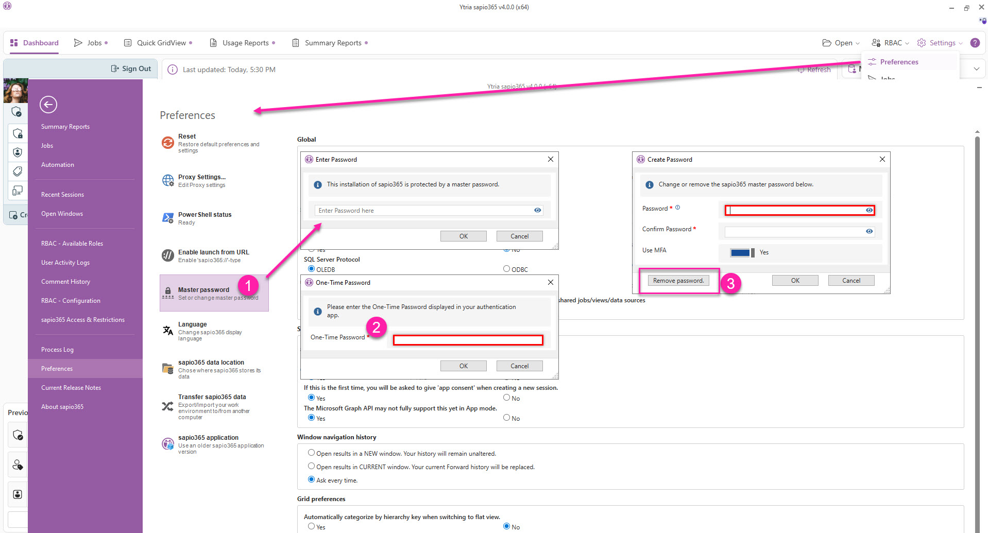This screenshot has width=988, height=533.
Task: Click the Transfer sapio365 data icon
Action: click(168, 407)
